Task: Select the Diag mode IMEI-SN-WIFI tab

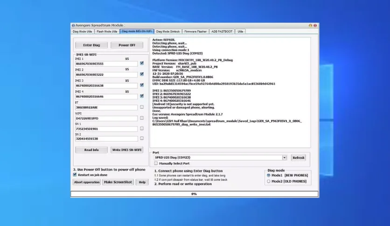Action: tap(137, 31)
